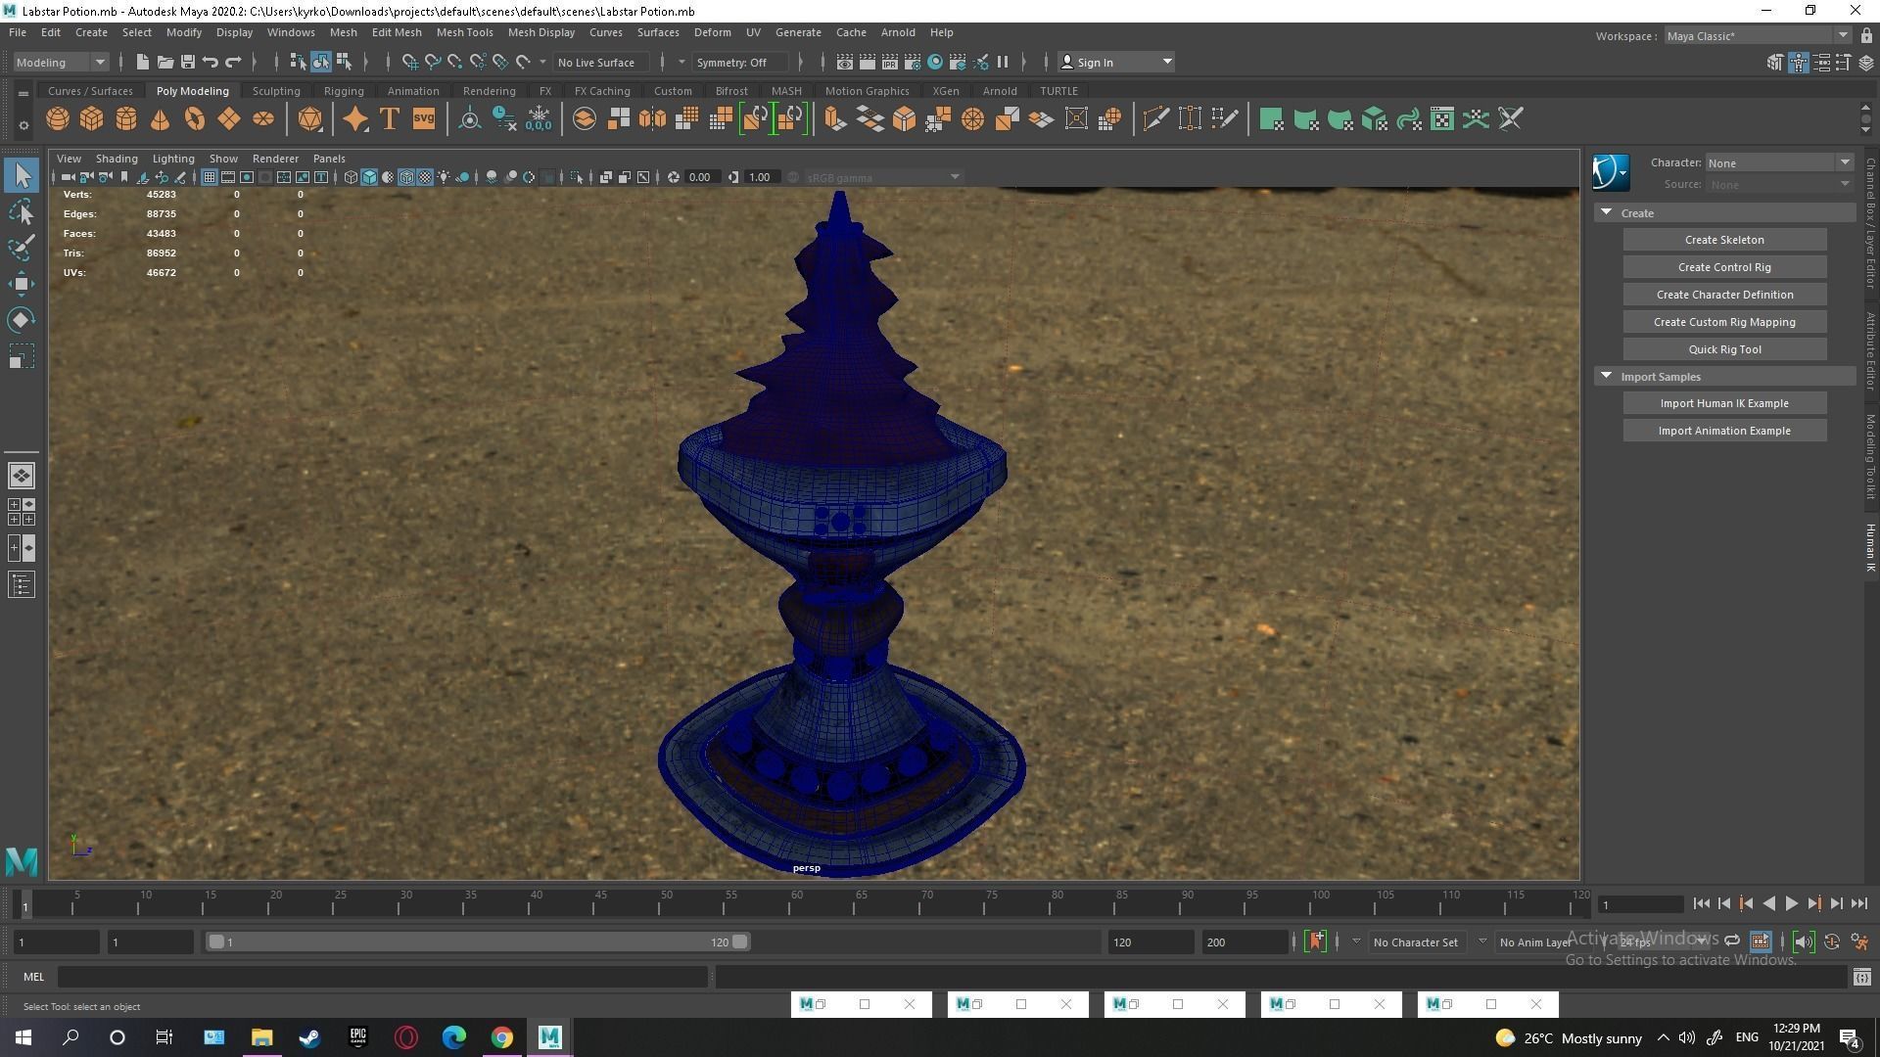
Task: Open the Script Editor icon
Action: tap(1861, 977)
